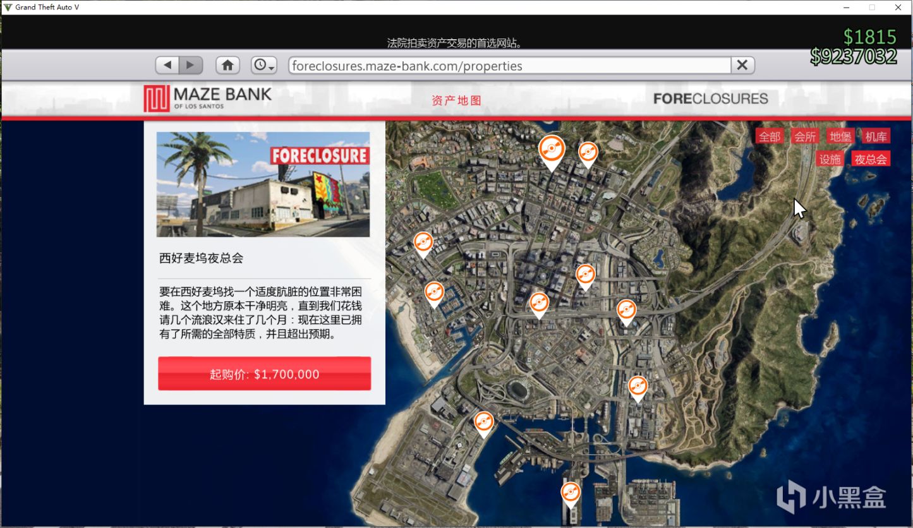The width and height of the screenshot is (913, 528).
Task: Click the foreclosure nightclub photo thumbnail
Action: tap(263, 184)
